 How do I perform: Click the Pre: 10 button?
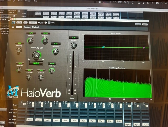(116, 18)
